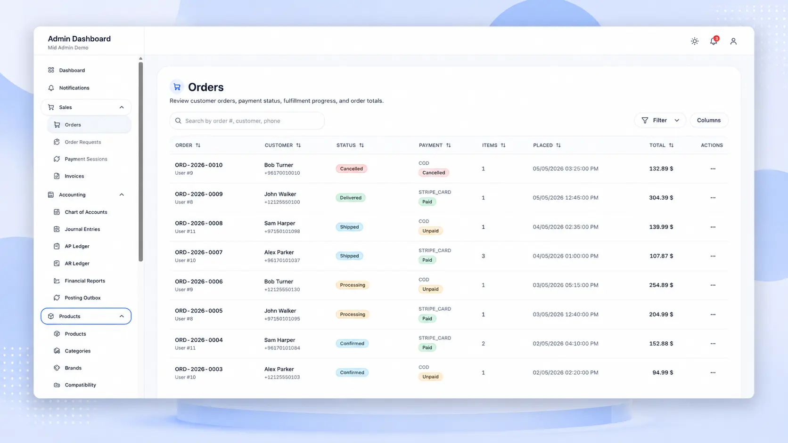Click customer John Walker on ORD-2026-0009

(x=280, y=194)
